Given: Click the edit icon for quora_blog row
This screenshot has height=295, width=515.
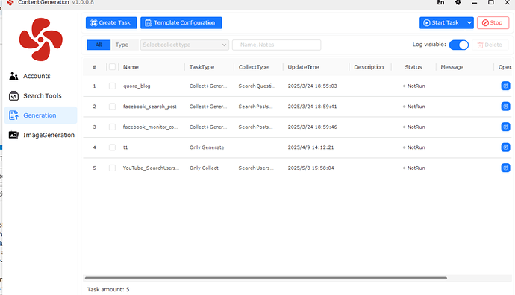Looking at the screenshot, I should (505, 86).
